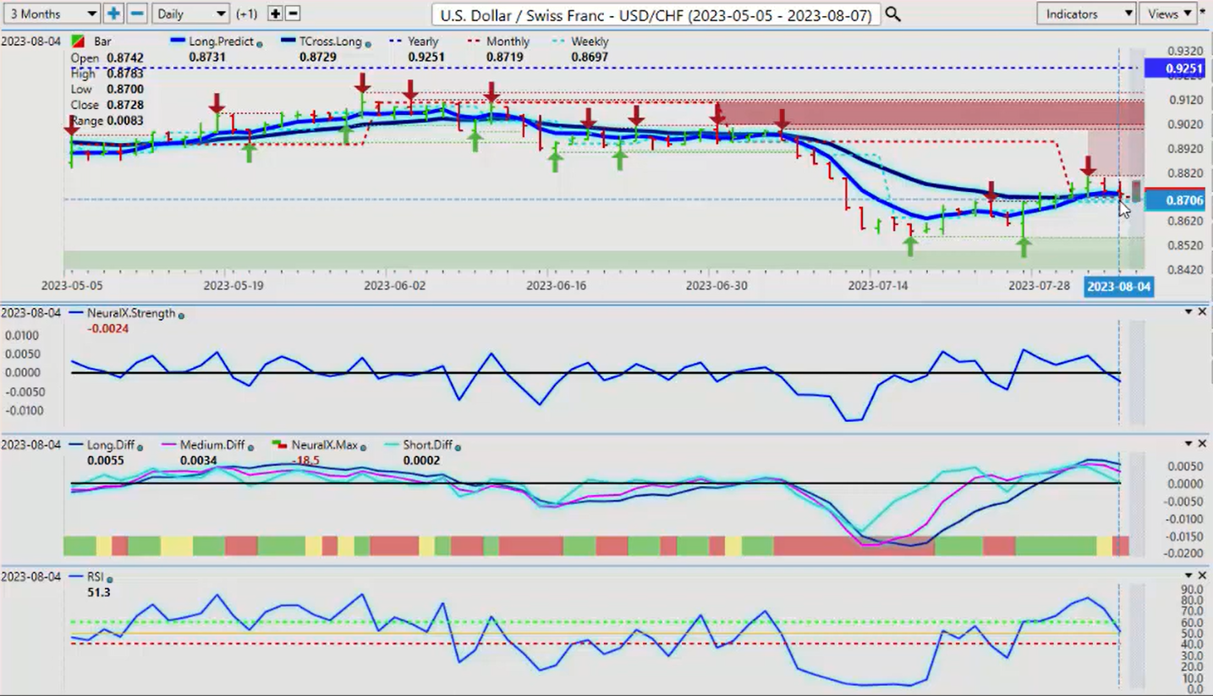The image size is (1213, 696).
Task: Open the Indicators dropdown
Action: (1086, 14)
